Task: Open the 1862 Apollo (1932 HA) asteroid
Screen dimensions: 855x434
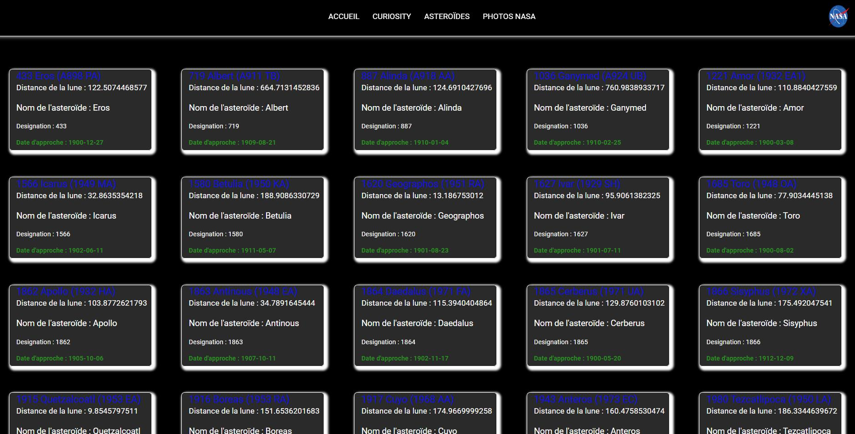Action: pyautogui.click(x=66, y=292)
